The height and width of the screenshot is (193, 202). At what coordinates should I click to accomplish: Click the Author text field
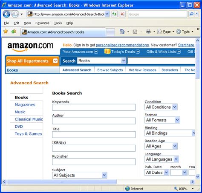[x=94, y=121]
